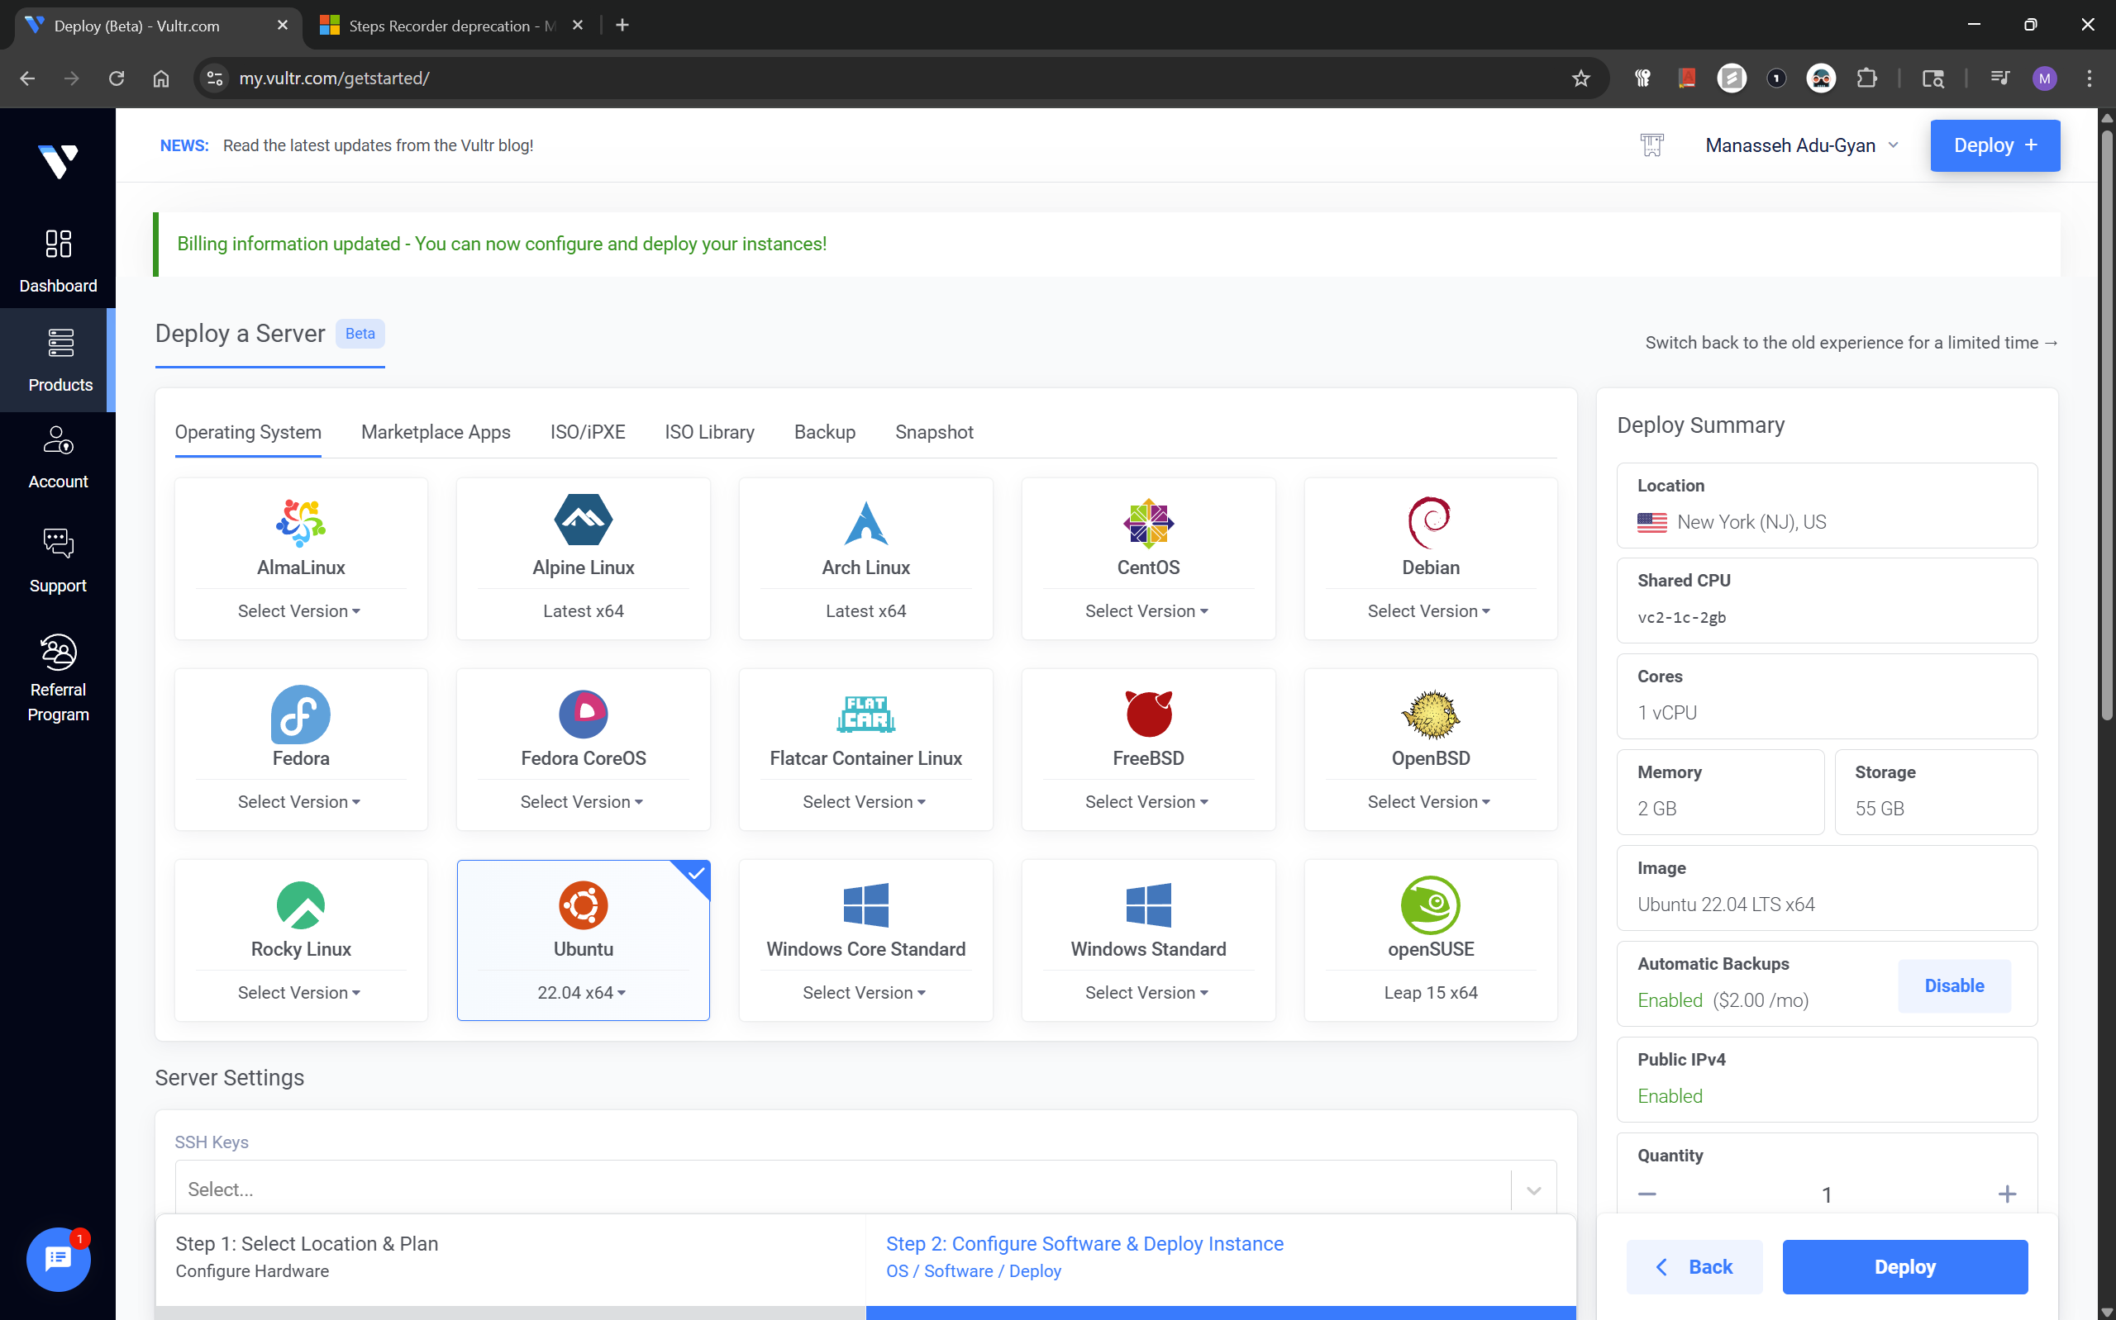Image resolution: width=2116 pixels, height=1320 pixels.
Task: Switch back to the old experience link
Action: tap(1851, 342)
